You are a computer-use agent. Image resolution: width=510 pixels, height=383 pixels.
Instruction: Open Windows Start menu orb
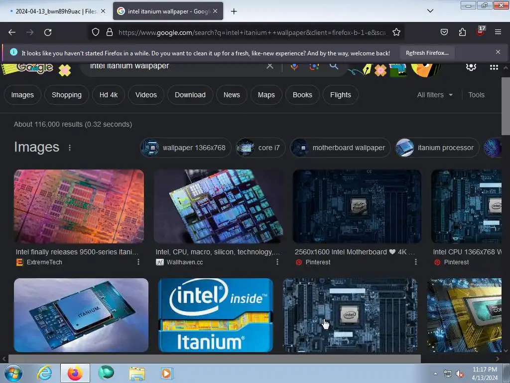click(13, 373)
